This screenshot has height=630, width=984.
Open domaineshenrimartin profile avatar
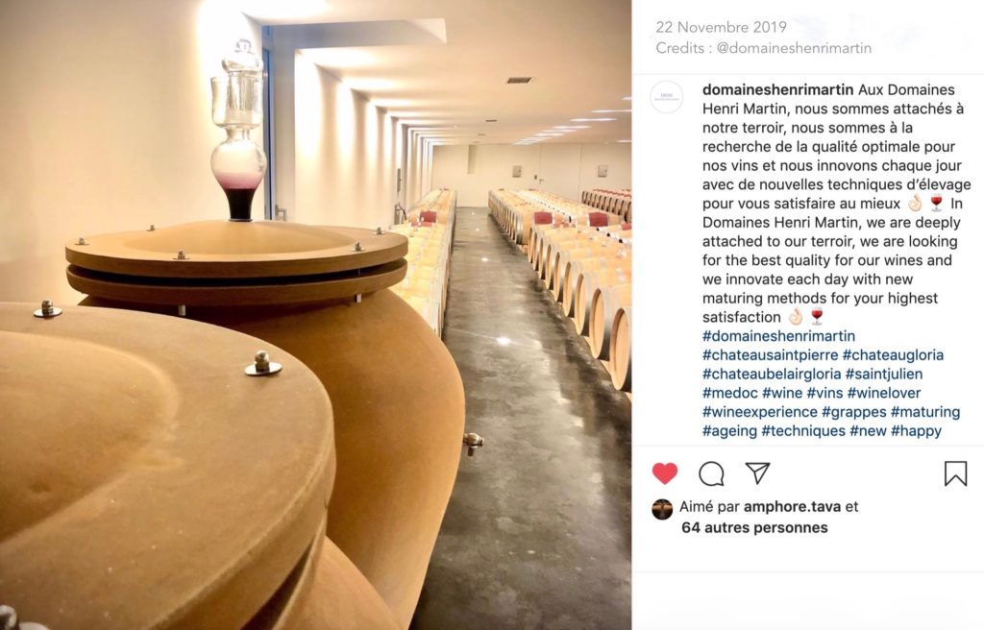(667, 97)
